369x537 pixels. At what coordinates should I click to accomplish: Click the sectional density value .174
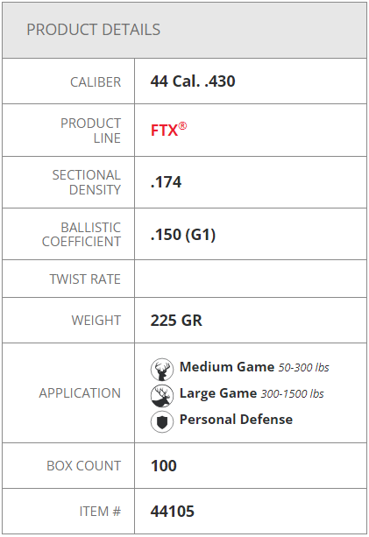pos(166,182)
